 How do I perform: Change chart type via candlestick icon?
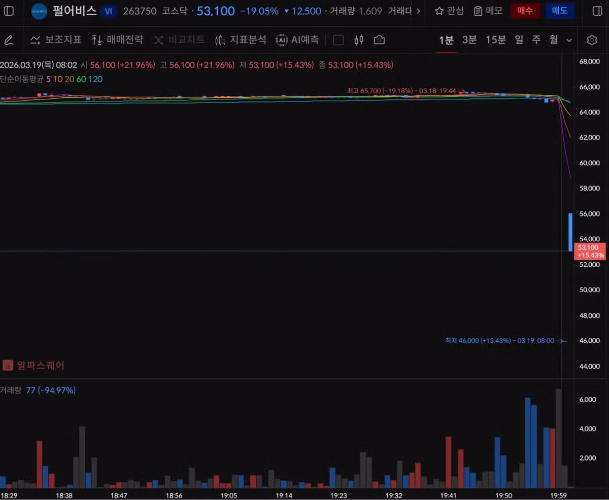point(359,40)
